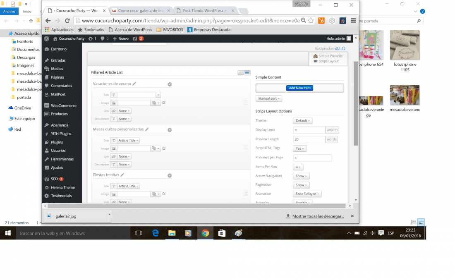Click pencil icon next to Mesas dulces personalizadas

(147, 129)
